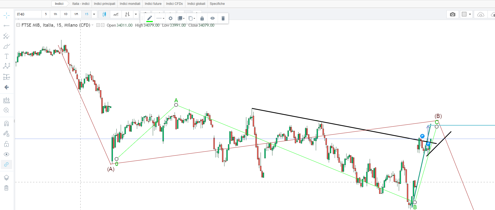Open the Specifiche tab

pyautogui.click(x=217, y=4)
